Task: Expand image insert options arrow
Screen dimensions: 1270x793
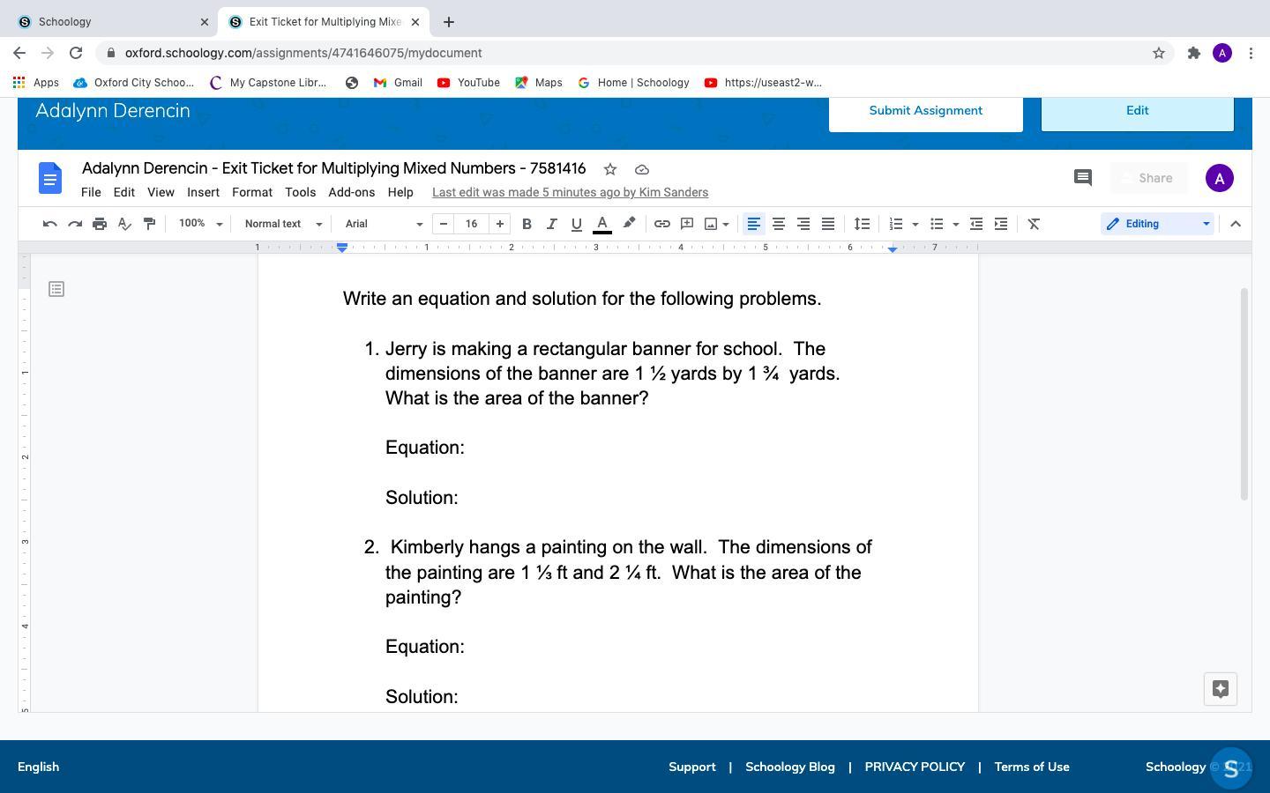Action: pos(726,224)
